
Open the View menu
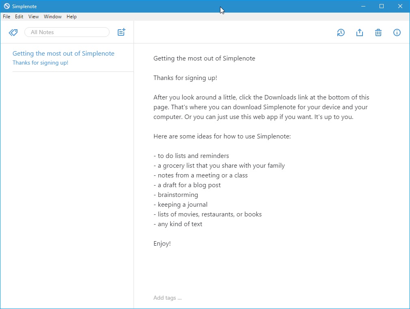click(x=33, y=17)
